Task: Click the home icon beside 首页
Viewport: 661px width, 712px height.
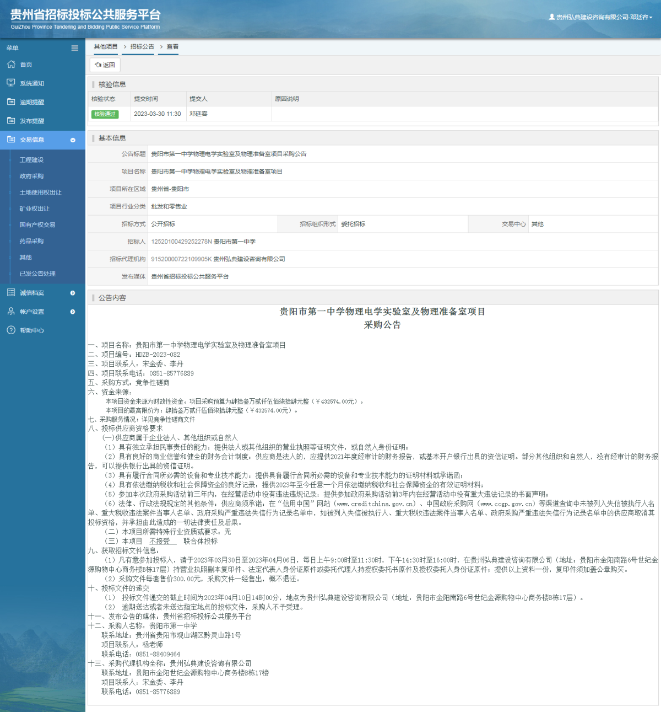Action: click(x=11, y=65)
